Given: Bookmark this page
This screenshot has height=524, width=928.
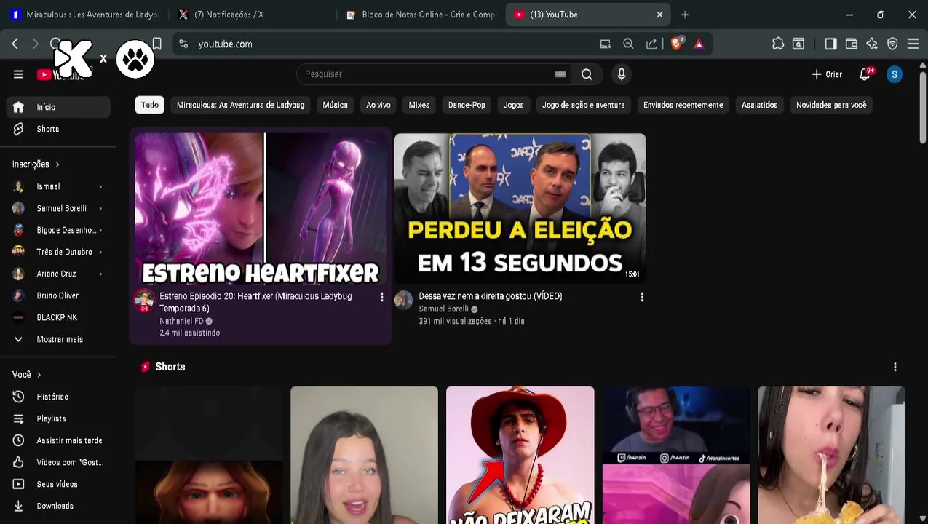Looking at the screenshot, I should coord(156,44).
